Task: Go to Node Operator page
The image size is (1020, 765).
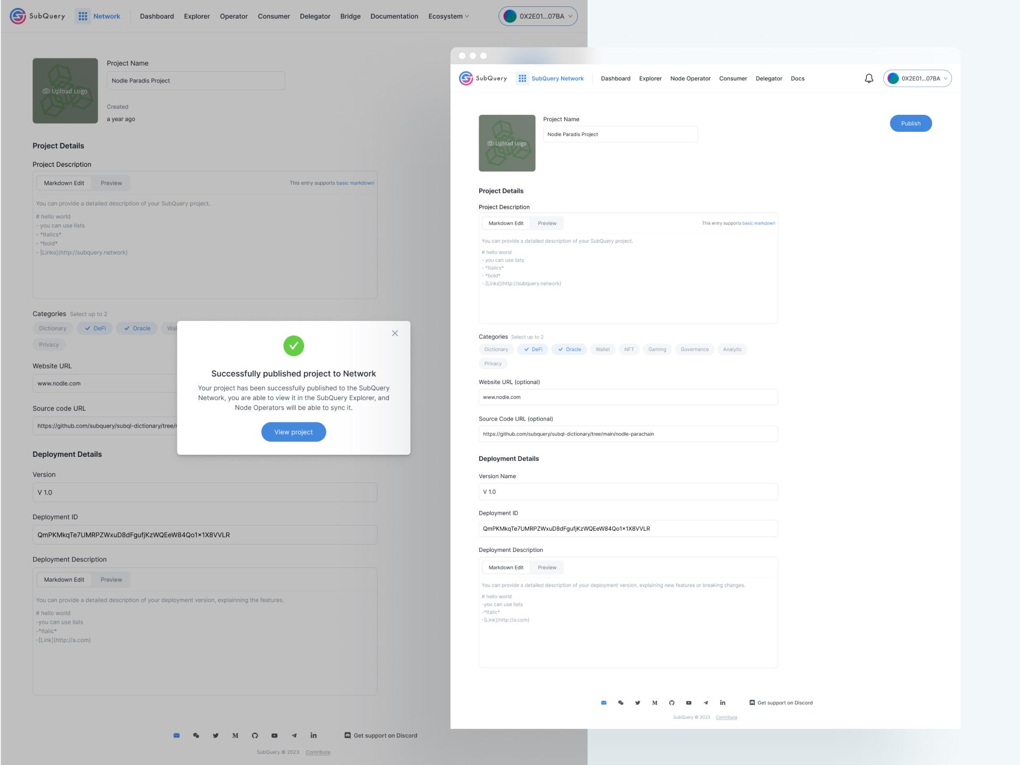Action: tap(690, 79)
